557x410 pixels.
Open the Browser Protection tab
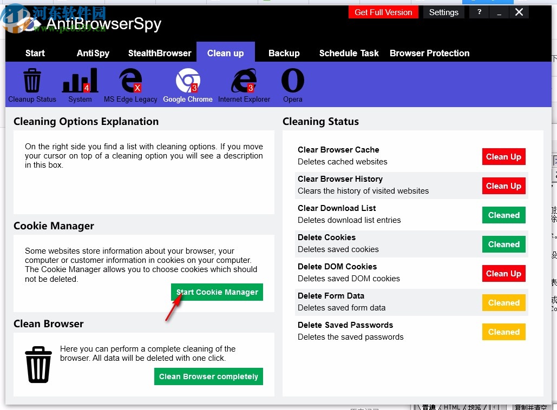click(429, 53)
